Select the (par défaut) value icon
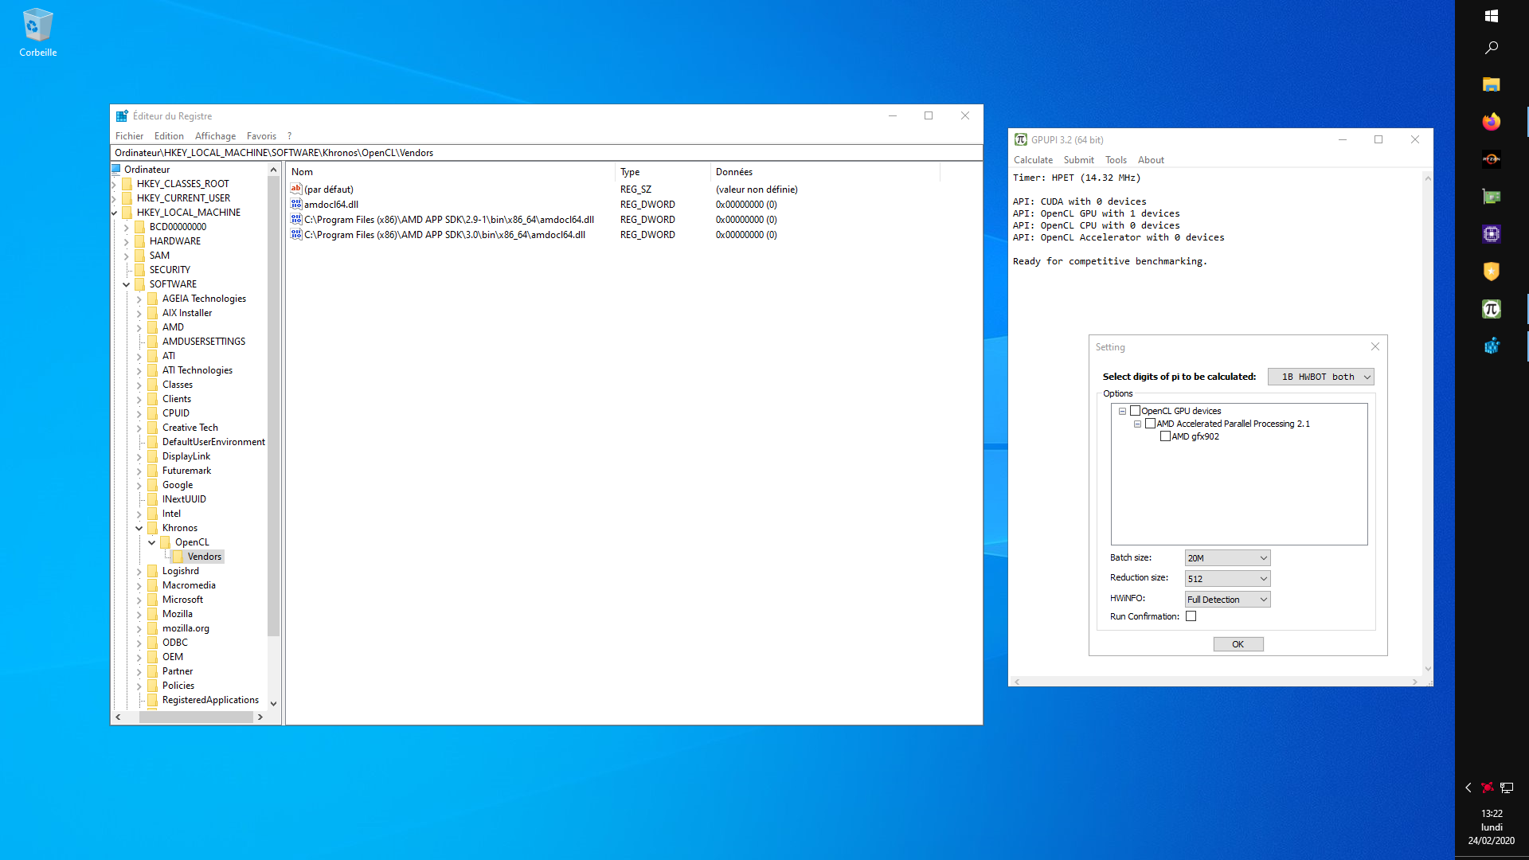The height and width of the screenshot is (860, 1529). click(x=296, y=190)
